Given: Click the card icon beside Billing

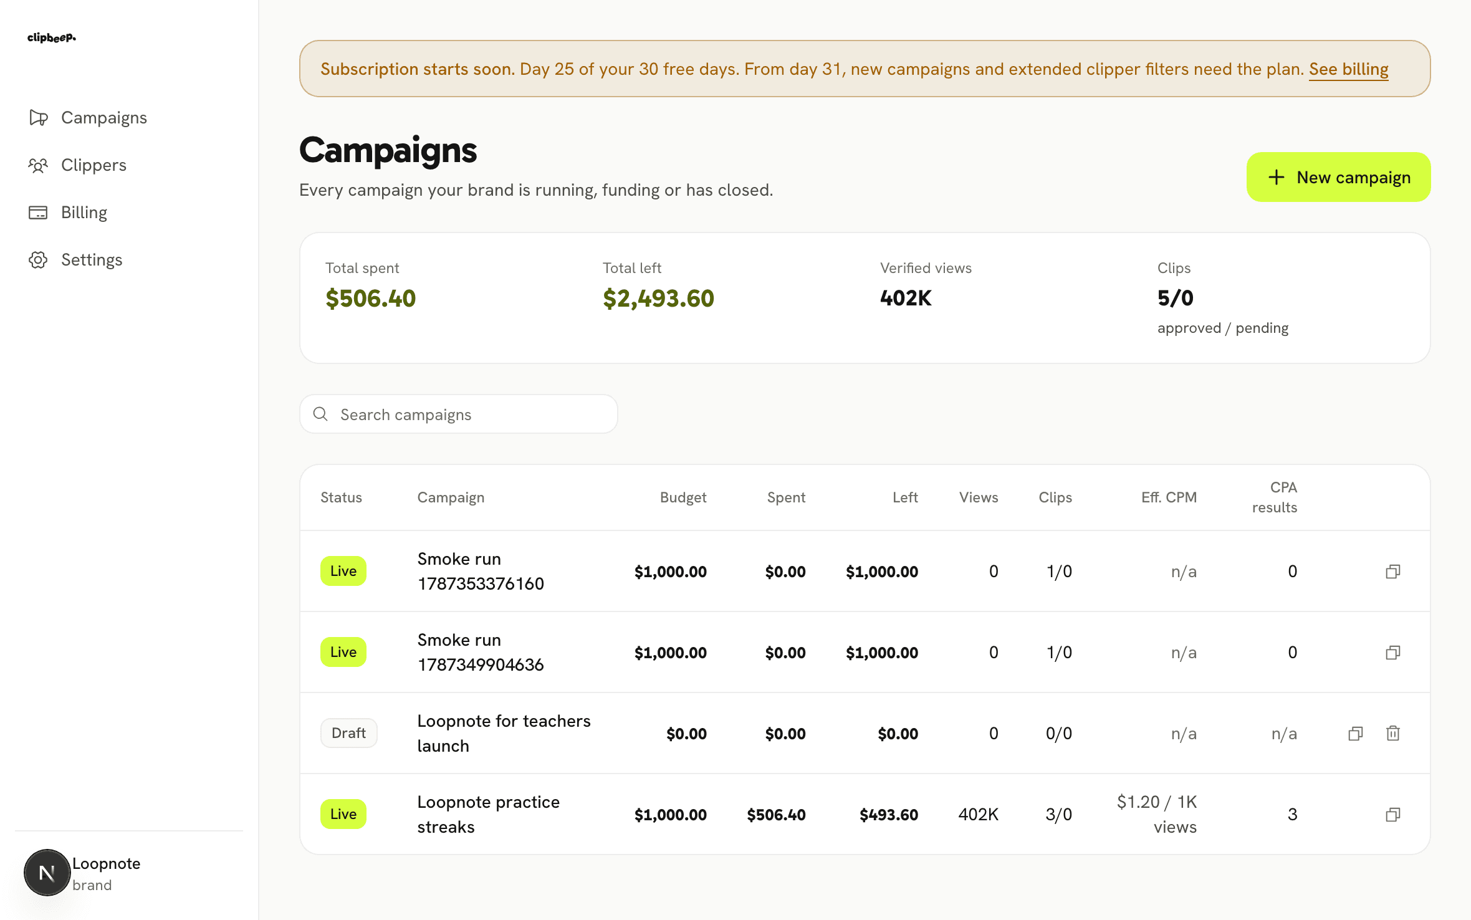Looking at the screenshot, I should (38, 213).
